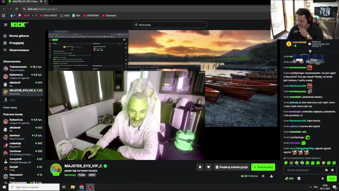Click the verified badge next to channel name

pos(105,166)
